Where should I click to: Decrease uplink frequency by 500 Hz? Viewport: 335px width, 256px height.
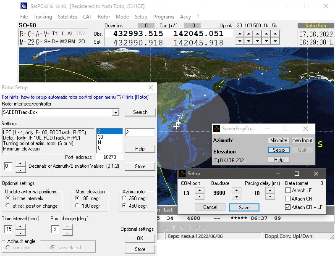[x=257, y=41]
